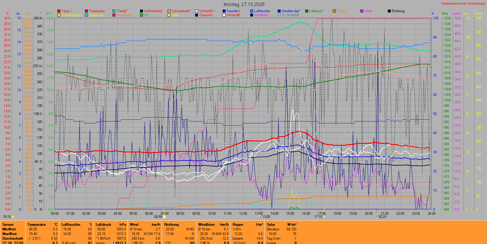The height and width of the screenshot is (244, 487).
Task: Click the Windböen legend label
Action: (261, 15)
